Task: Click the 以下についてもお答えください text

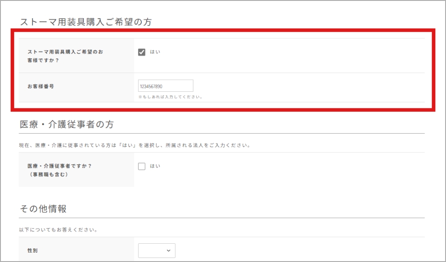Action: click(x=58, y=230)
